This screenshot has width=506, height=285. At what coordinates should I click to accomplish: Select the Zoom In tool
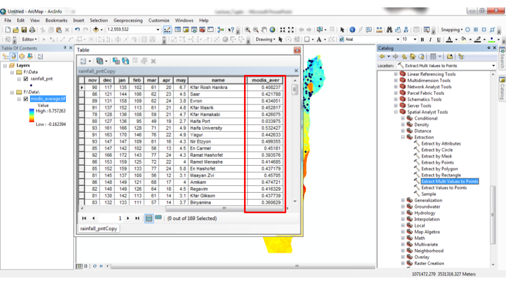point(248,30)
